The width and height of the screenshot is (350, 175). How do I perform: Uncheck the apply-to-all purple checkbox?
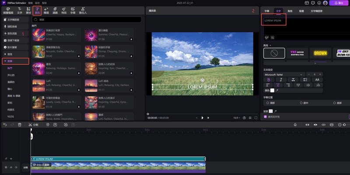coord(266,117)
